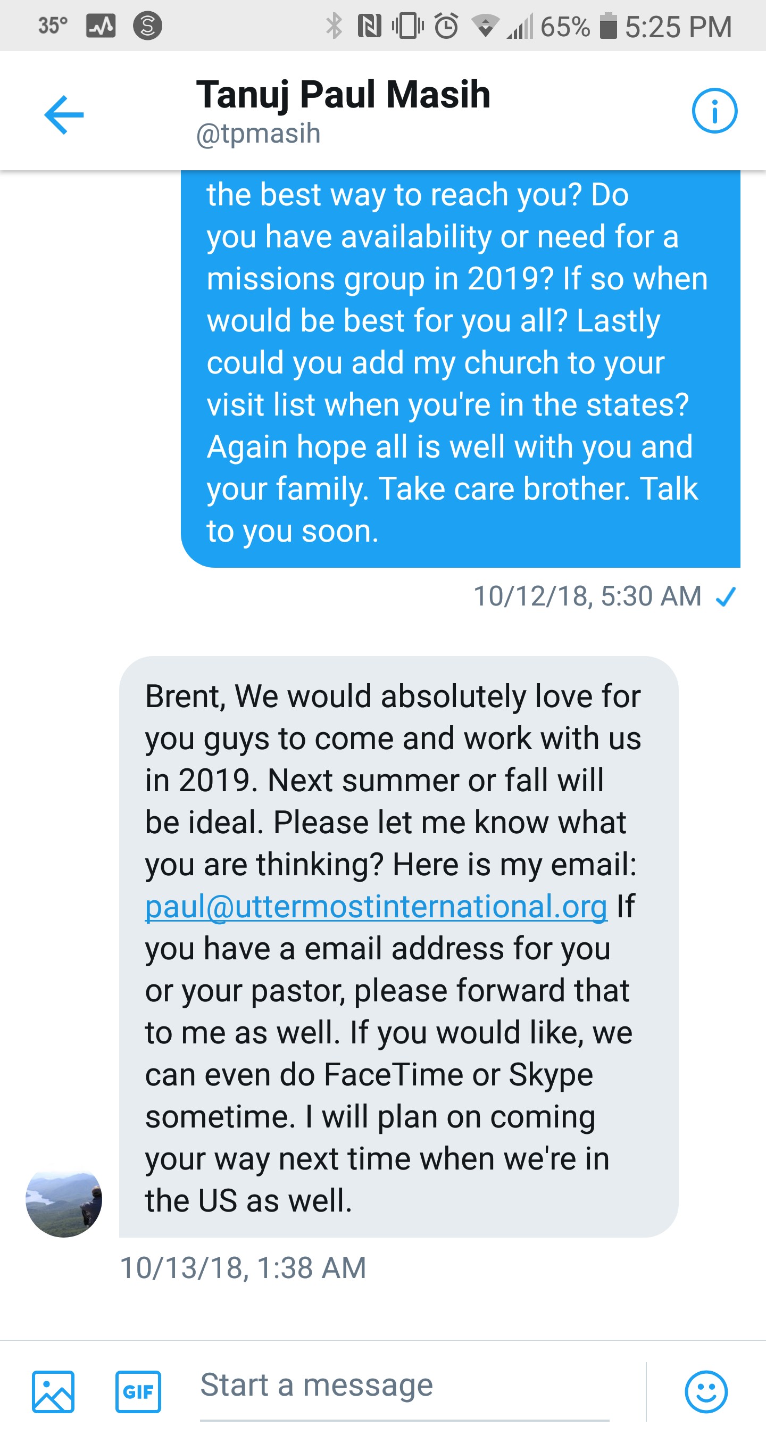Tap the battery status icon
Viewport: 766px width, 1443px height.
(608, 26)
